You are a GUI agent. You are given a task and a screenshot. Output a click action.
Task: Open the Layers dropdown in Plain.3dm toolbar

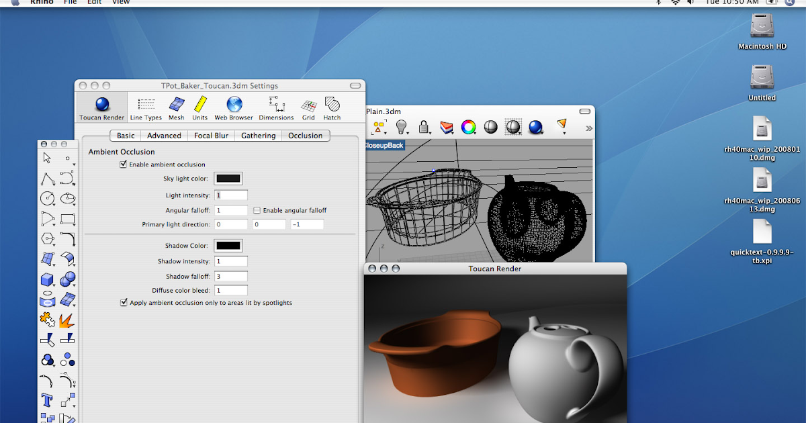coord(447,126)
